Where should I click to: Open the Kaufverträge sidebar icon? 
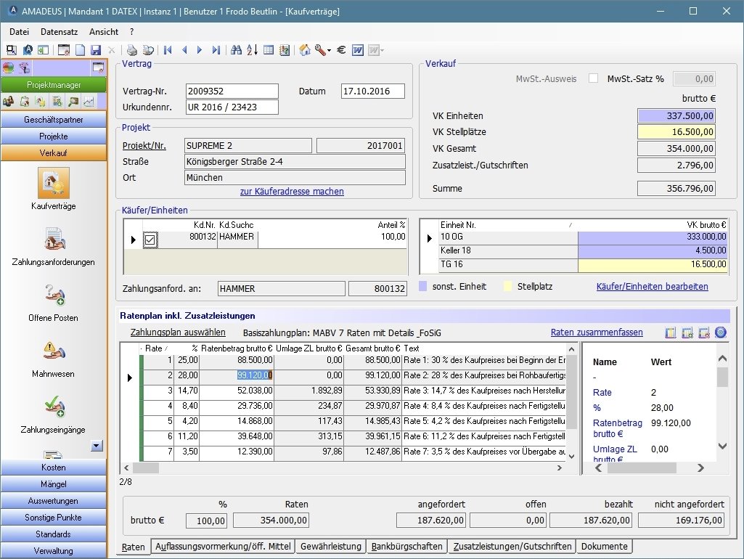53,184
